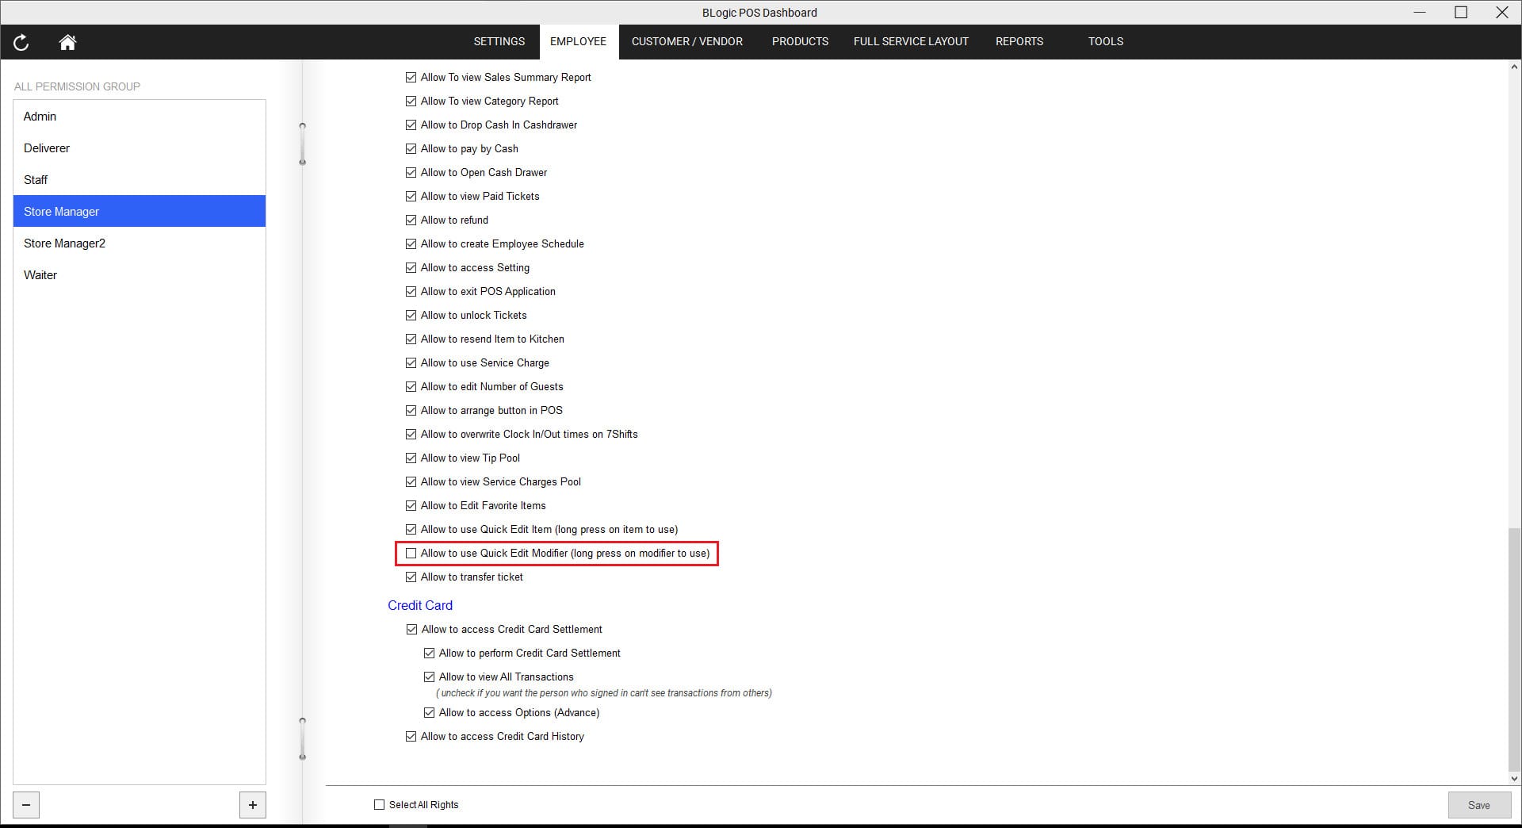Screen dimensions: 1522x828
Task: Click the refresh icon in top bar
Action: [x=21, y=43]
